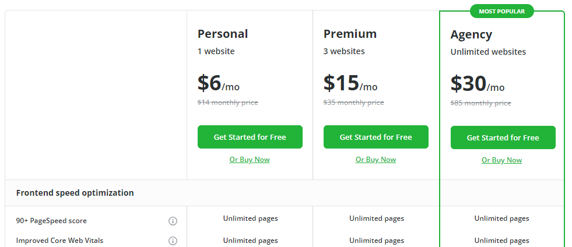The width and height of the screenshot is (572, 247).
Task: Select the Premium plan heading
Action: [350, 34]
